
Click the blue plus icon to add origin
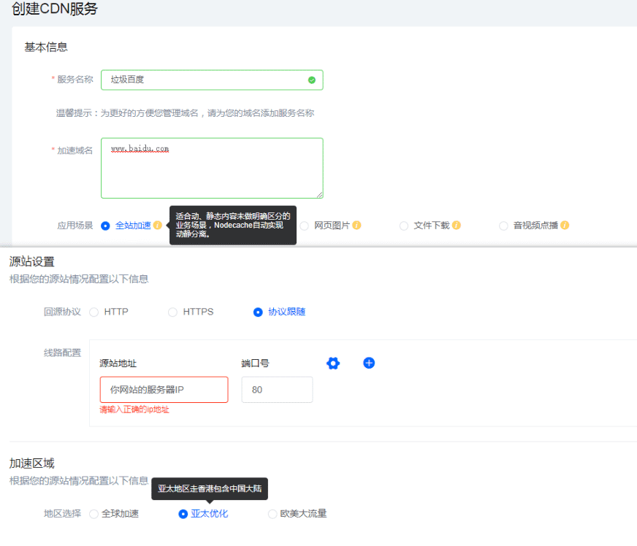point(369,363)
